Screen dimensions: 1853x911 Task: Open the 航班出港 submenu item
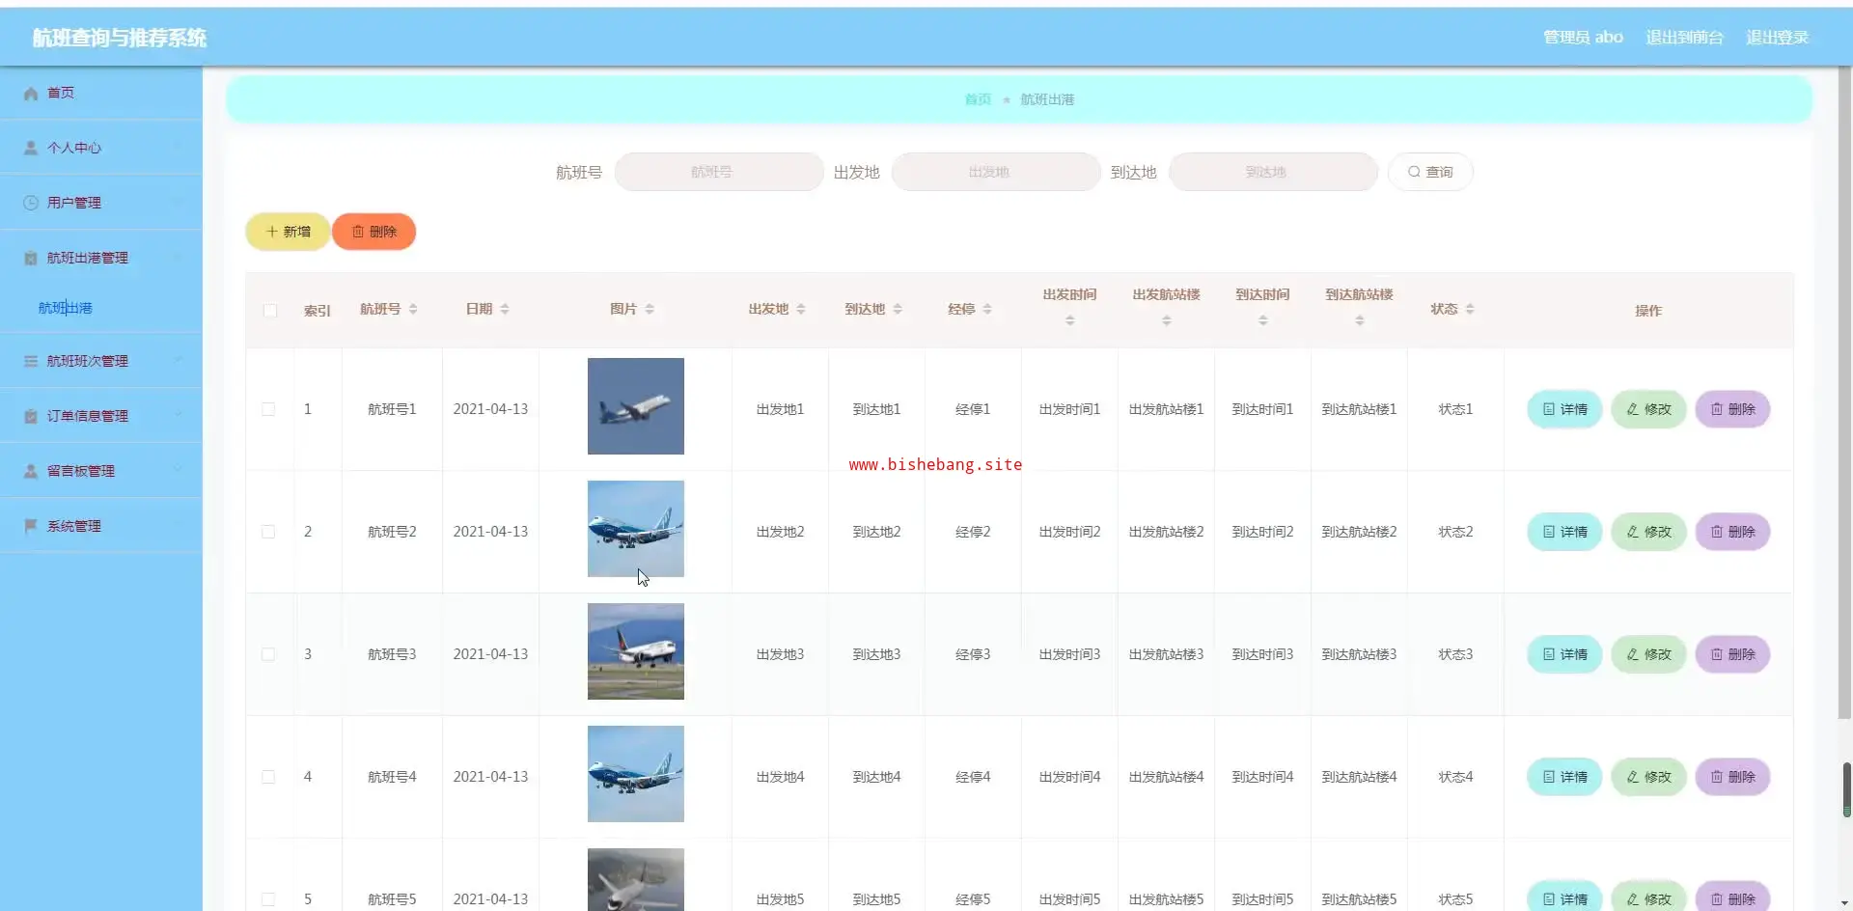[x=66, y=308]
